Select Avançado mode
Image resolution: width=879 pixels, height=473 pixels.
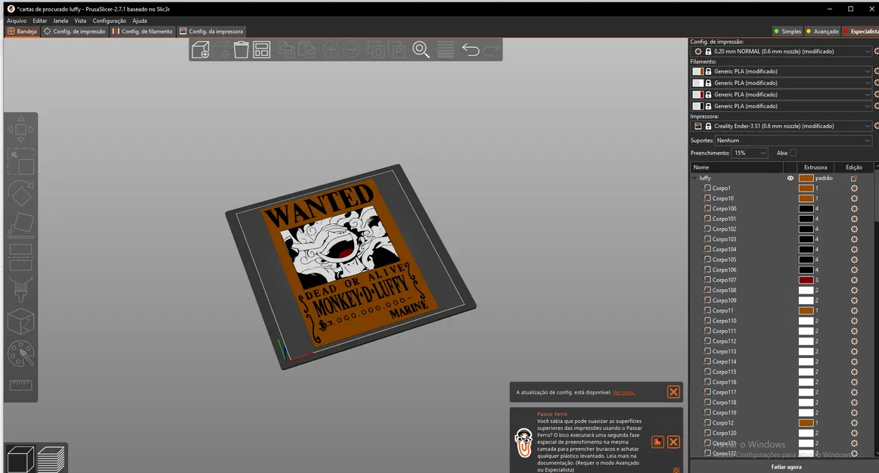pyautogui.click(x=822, y=32)
